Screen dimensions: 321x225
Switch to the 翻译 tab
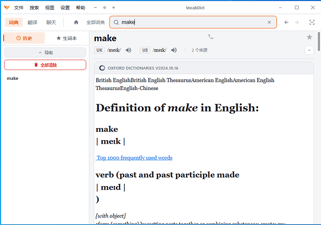point(33,22)
